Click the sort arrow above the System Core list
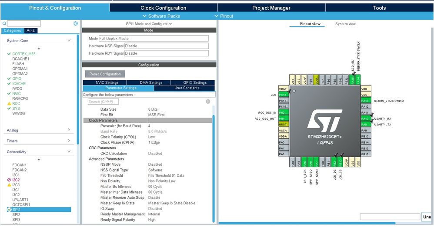 point(39,49)
